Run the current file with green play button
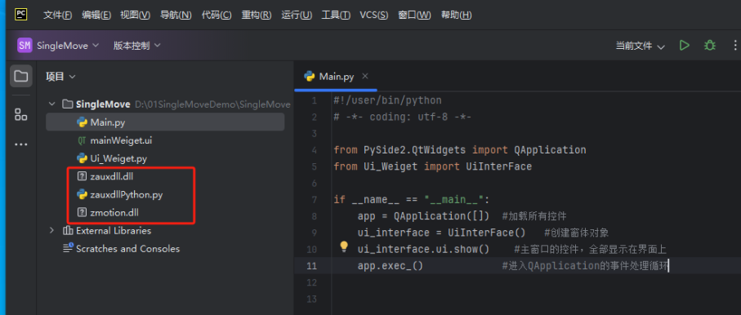This screenshot has height=315, width=741. [x=684, y=46]
